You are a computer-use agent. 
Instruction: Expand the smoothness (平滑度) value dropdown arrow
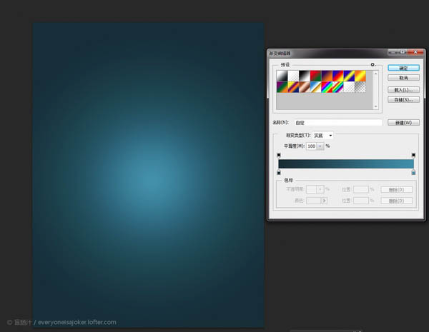click(320, 146)
